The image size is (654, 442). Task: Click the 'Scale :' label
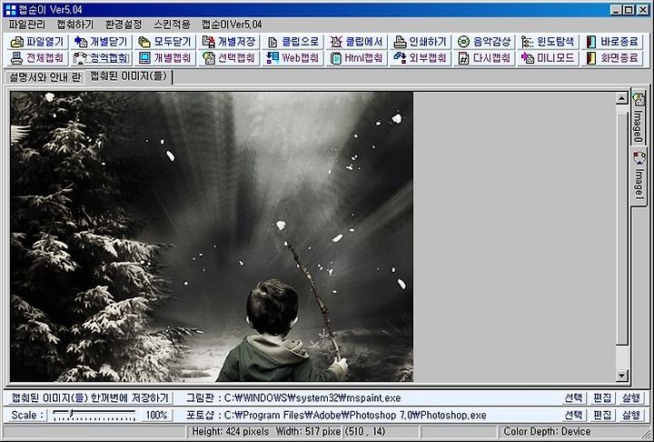pyautogui.click(x=27, y=416)
